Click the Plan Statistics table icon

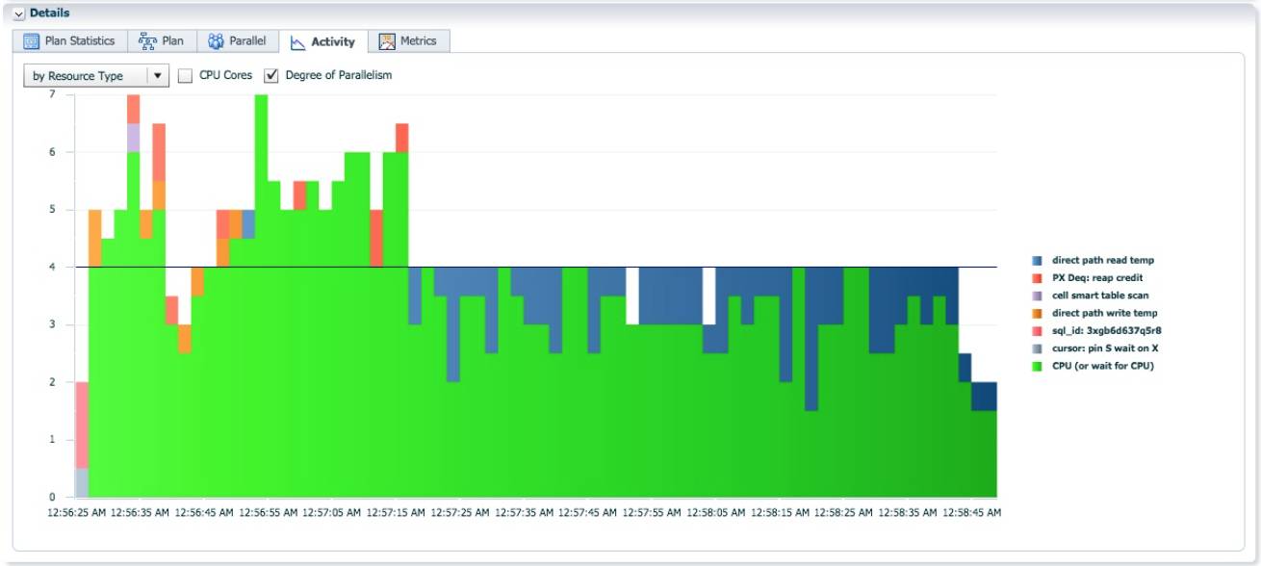pyautogui.click(x=31, y=41)
